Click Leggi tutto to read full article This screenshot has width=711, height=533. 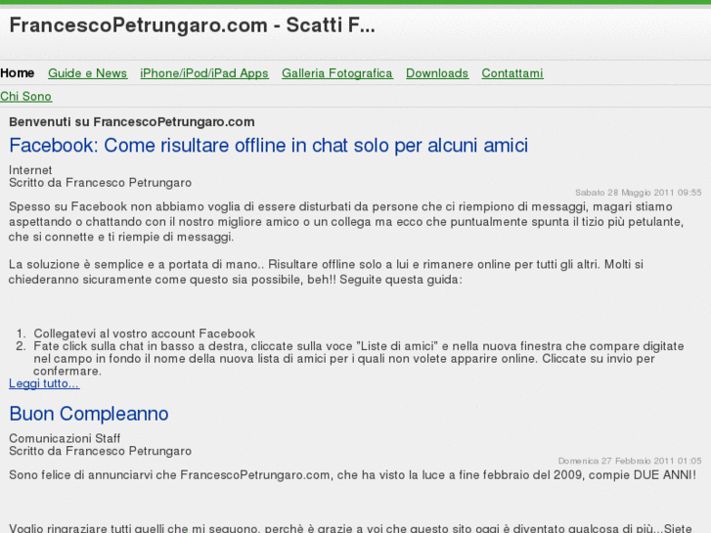(44, 383)
